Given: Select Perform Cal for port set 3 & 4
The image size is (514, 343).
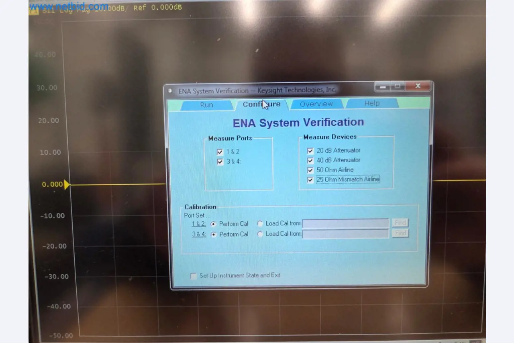Looking at the screenshot, I should (x=213, y=234).
